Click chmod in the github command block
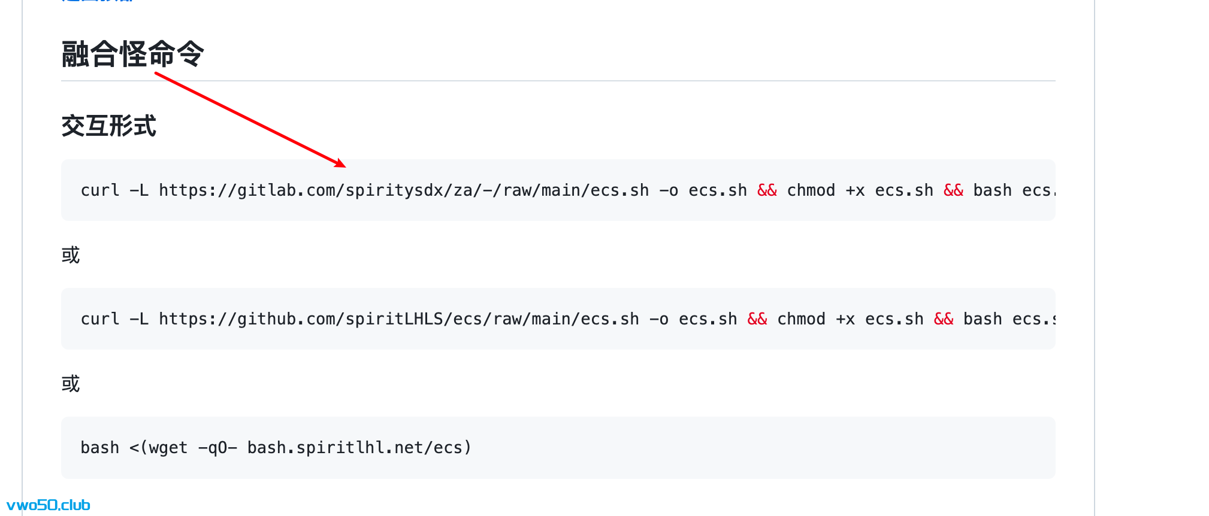This screenshot has height=516, width=1209. [x=801, y=319]
